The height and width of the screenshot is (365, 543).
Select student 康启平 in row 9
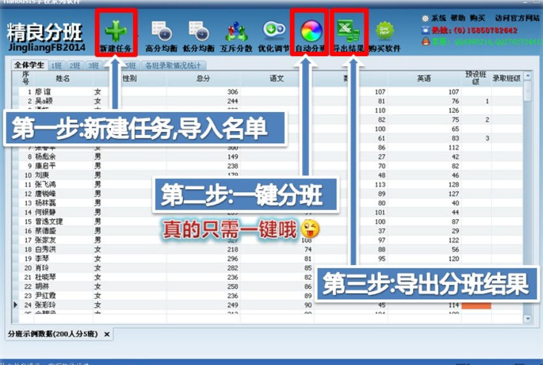(45, 166)
